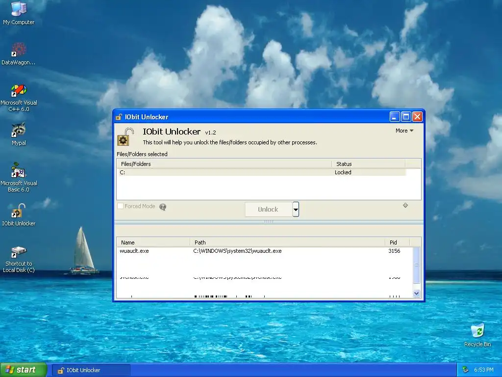Click the process list scrollbar thumb

pyautogui.click(x=417, y=265)
